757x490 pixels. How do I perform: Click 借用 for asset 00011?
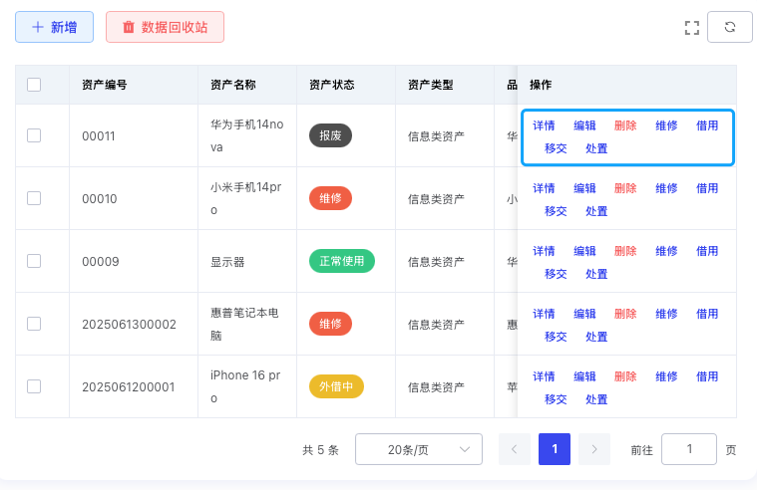[707, 125]
